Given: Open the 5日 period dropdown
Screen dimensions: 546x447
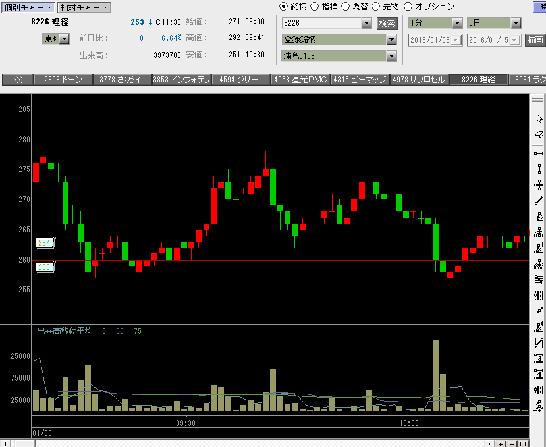Looking at the screenshot, I should [516, 23].
